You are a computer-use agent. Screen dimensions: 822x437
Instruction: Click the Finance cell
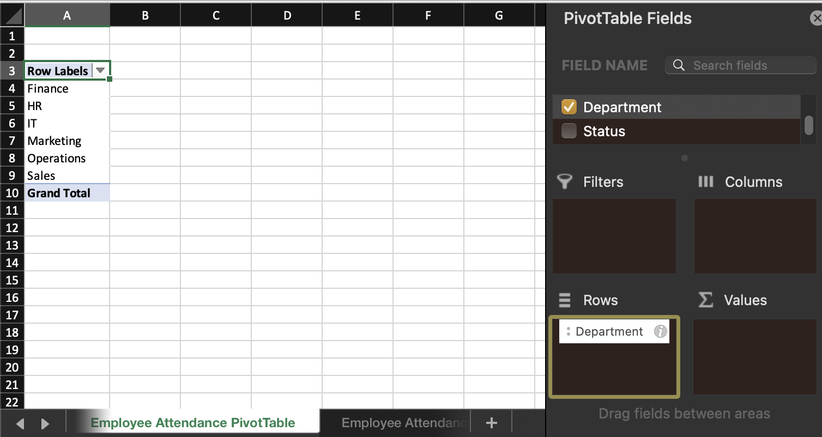pos(67,88)
